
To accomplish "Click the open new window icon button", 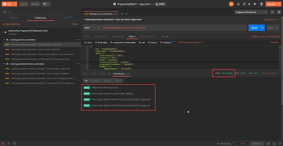I will pos(46,4).
